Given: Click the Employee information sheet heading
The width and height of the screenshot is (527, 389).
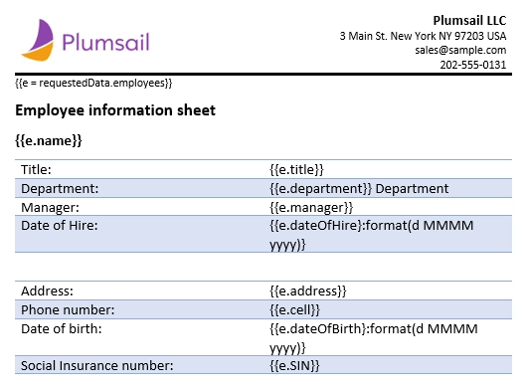Looking at the screenshot, I should point(115,110).
